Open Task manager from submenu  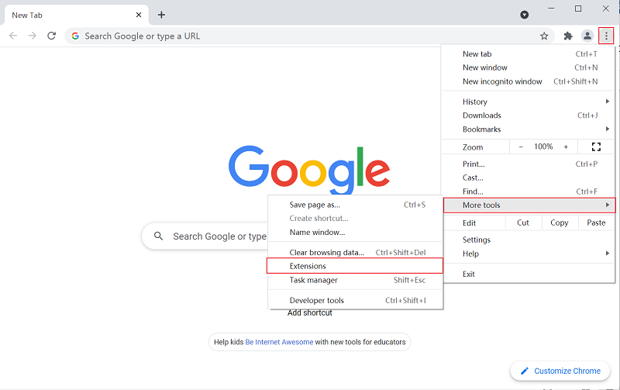coord(355,280)
